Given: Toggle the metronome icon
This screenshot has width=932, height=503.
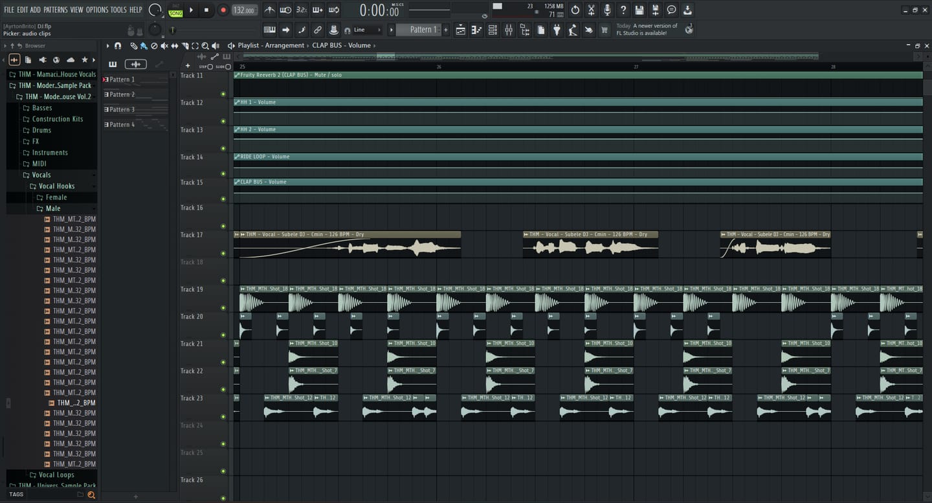Looking at the screenshot, I should click(270, 10).
